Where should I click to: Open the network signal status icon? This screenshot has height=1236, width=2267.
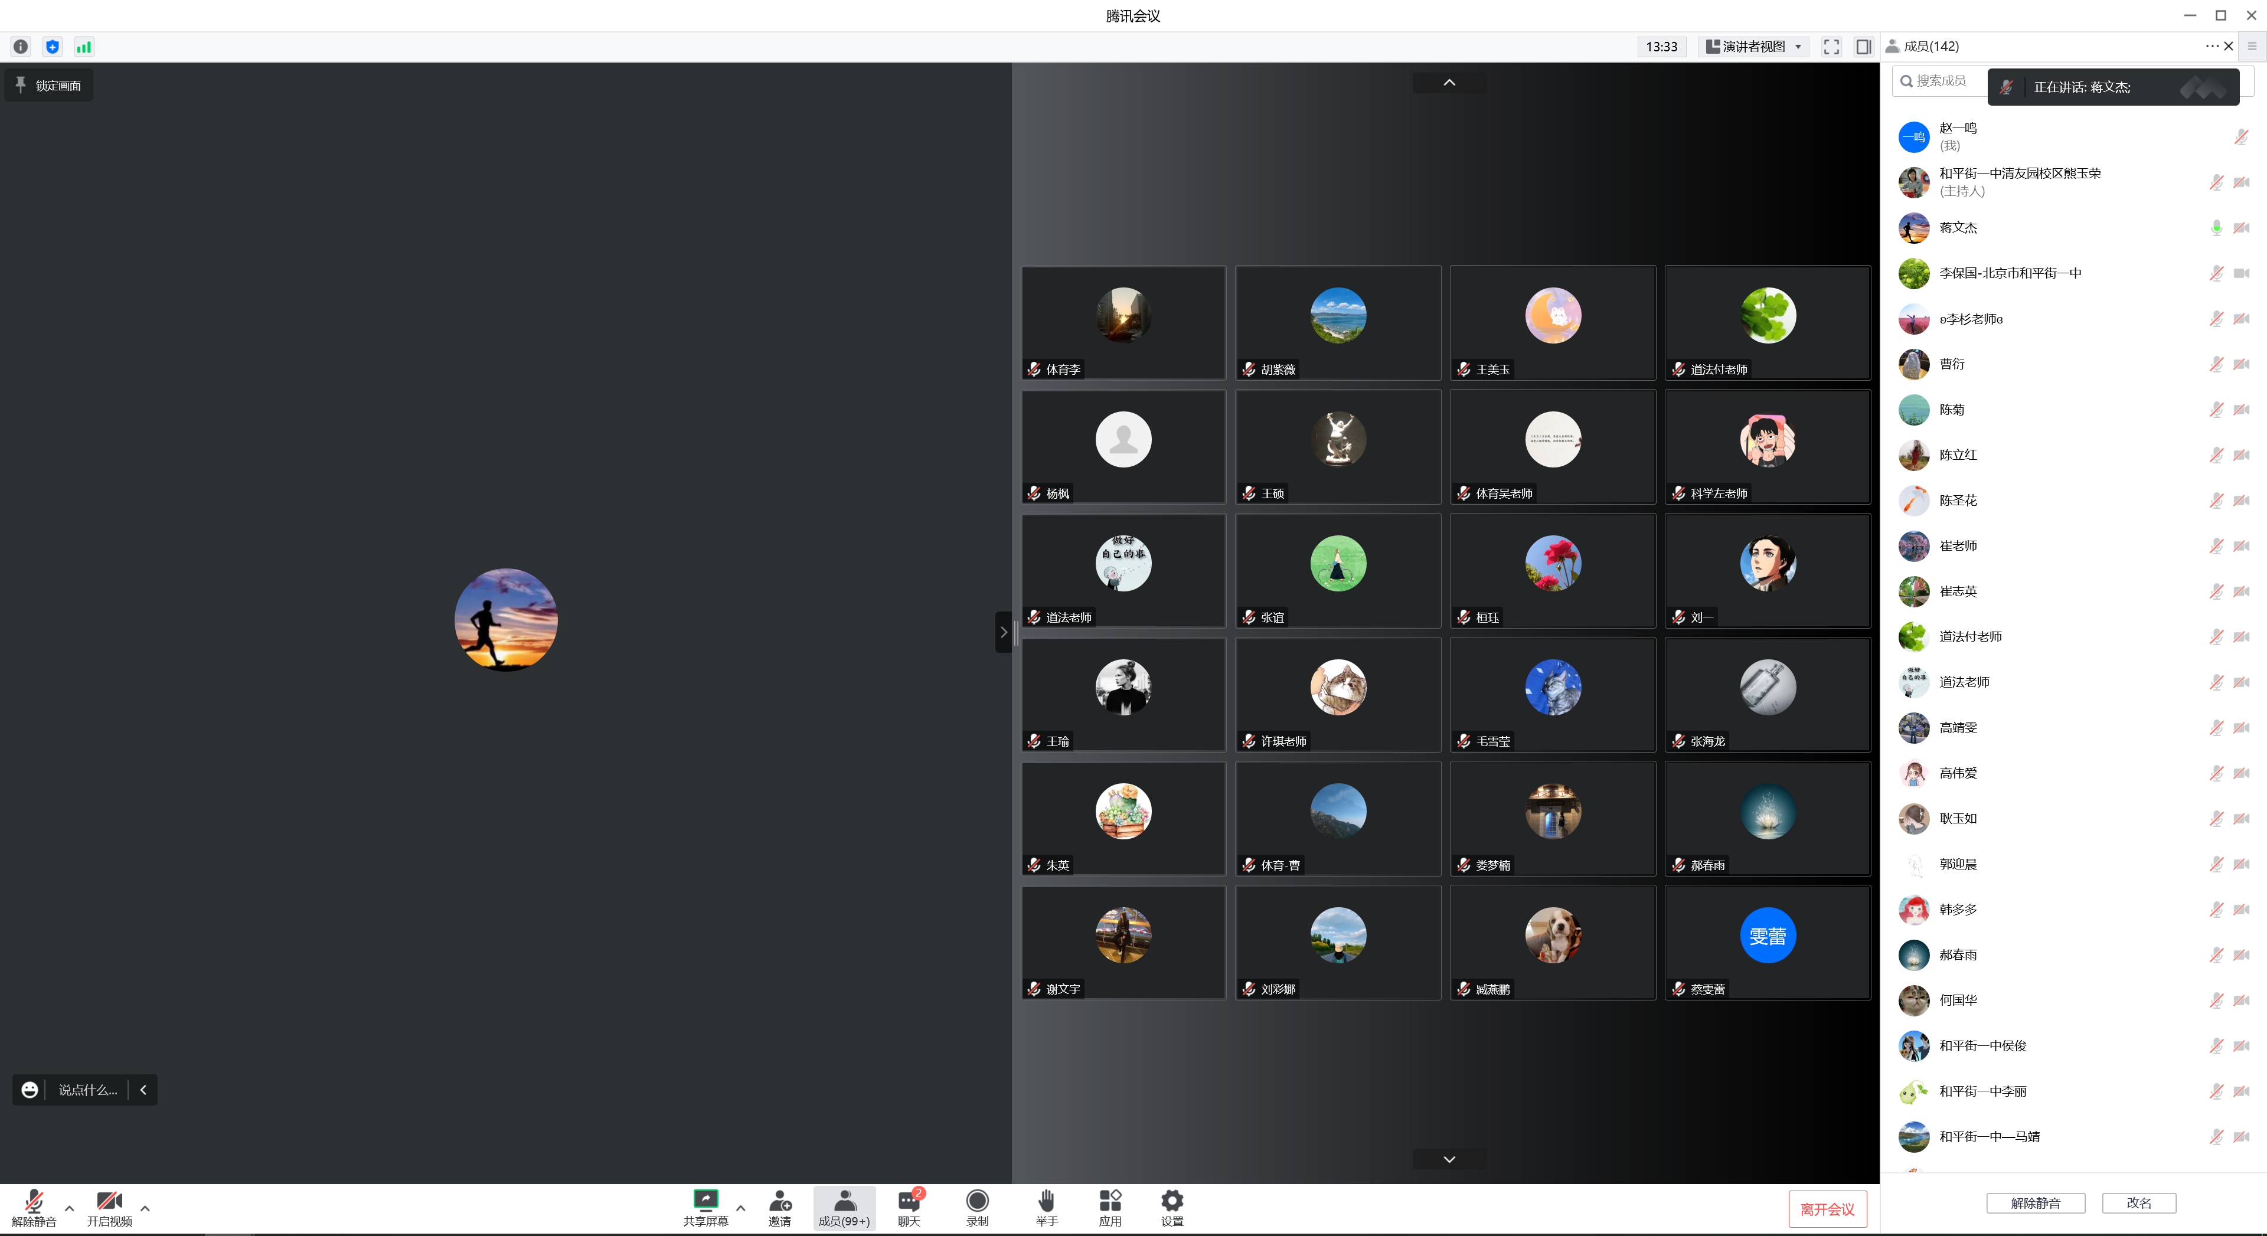84,47
